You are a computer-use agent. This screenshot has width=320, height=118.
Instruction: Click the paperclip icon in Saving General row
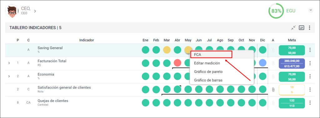click(273, 50)
